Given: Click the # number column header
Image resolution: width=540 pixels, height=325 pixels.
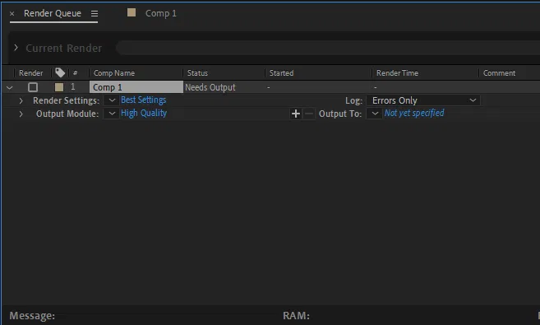Looking at the screenshot, I should (x=75, y=73).
